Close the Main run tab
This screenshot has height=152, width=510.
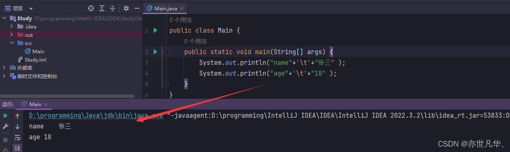click(46, 104)
